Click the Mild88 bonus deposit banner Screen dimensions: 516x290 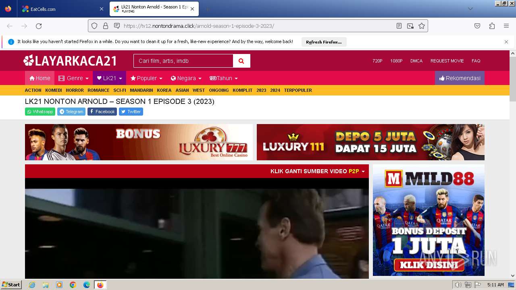tap(429, 220)
